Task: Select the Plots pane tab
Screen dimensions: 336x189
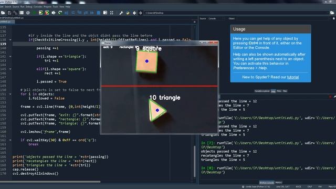Action: pos(279,91)
